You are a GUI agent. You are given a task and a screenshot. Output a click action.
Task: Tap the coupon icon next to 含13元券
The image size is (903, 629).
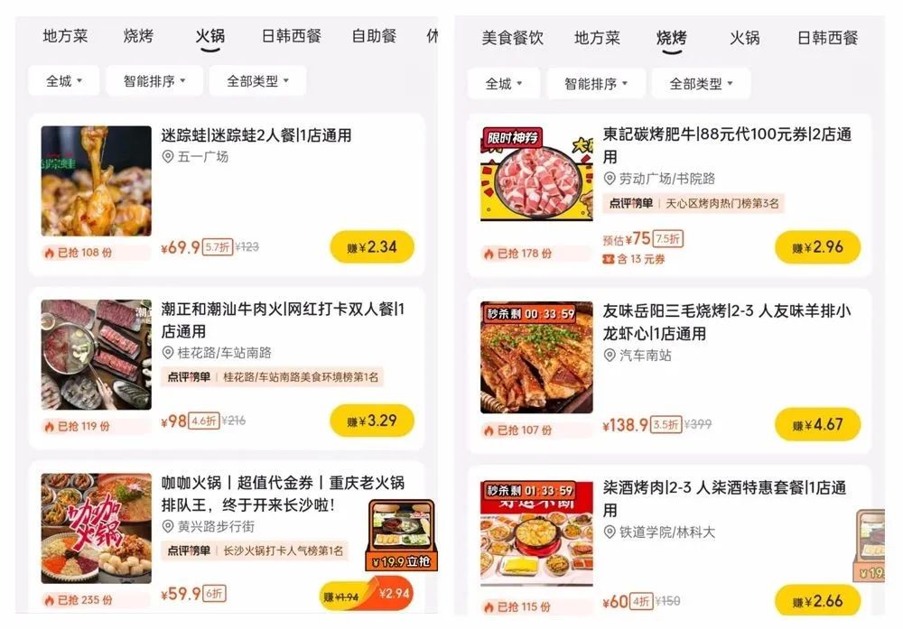coord(609,260)
